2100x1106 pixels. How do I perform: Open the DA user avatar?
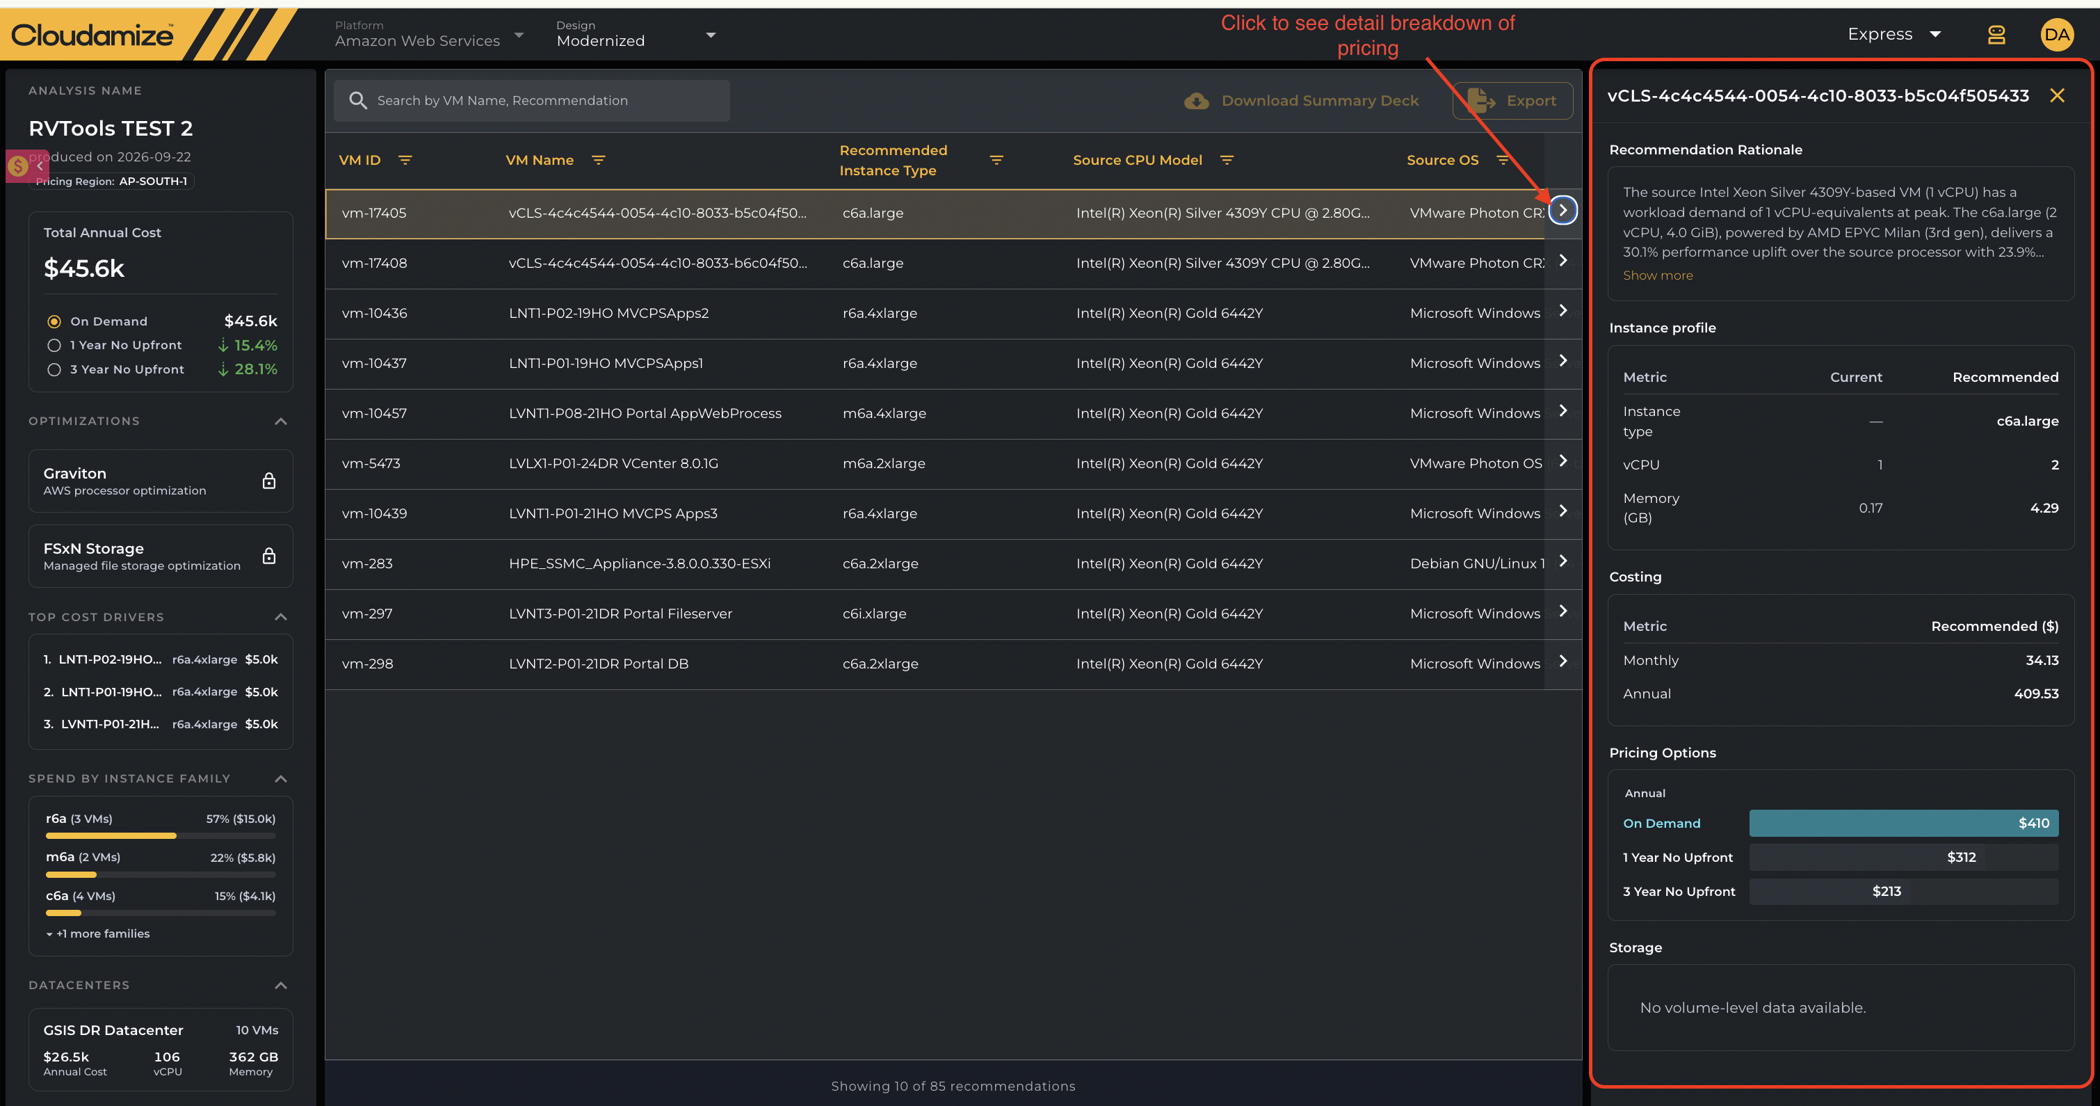2057,34
